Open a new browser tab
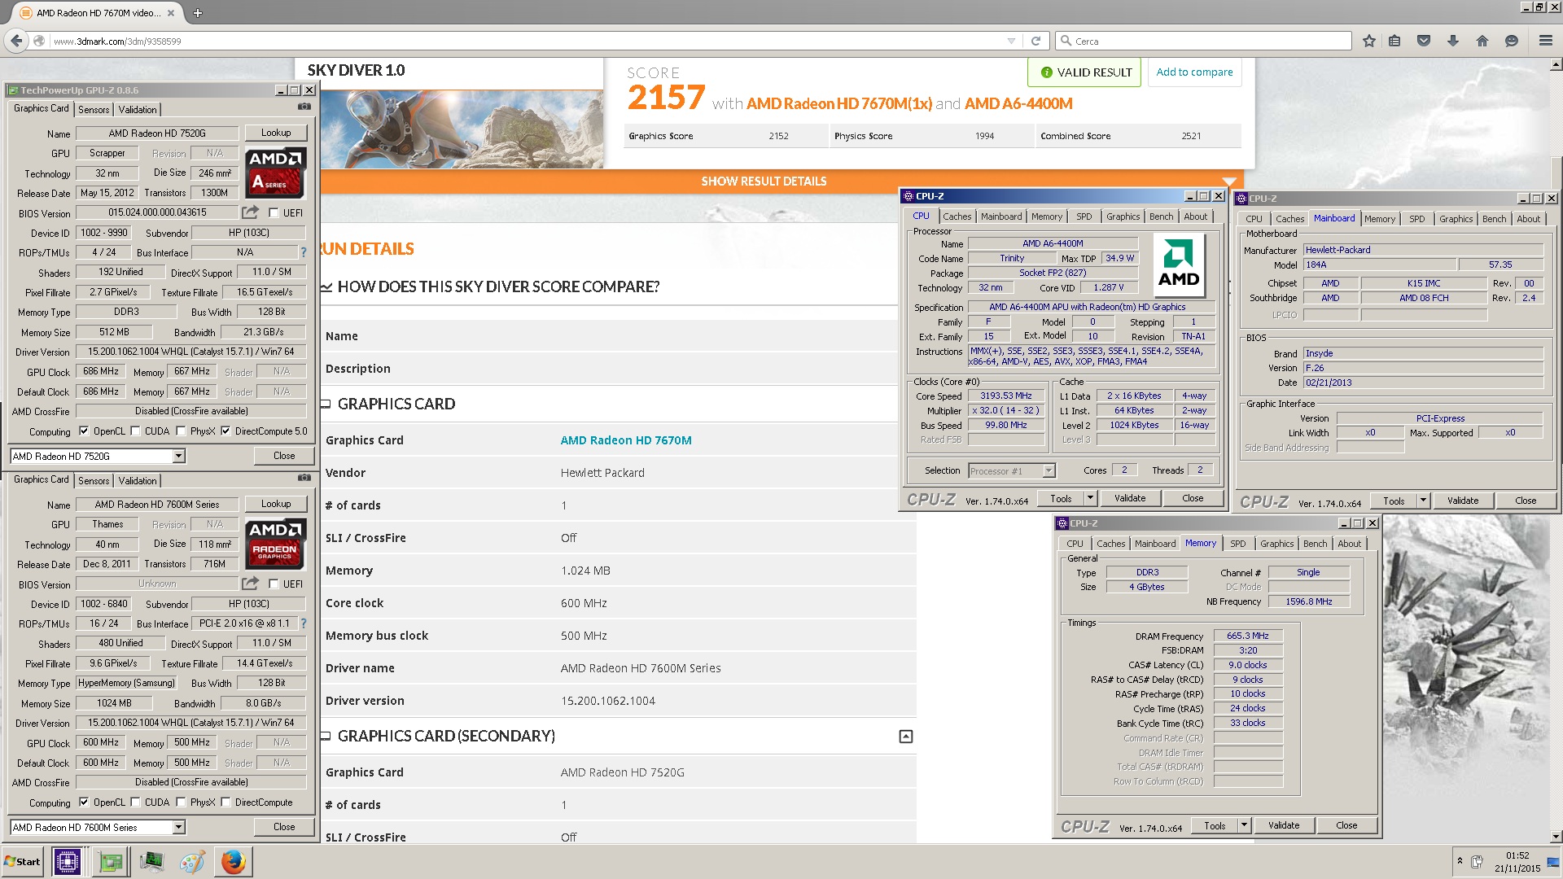 [198, 13]
